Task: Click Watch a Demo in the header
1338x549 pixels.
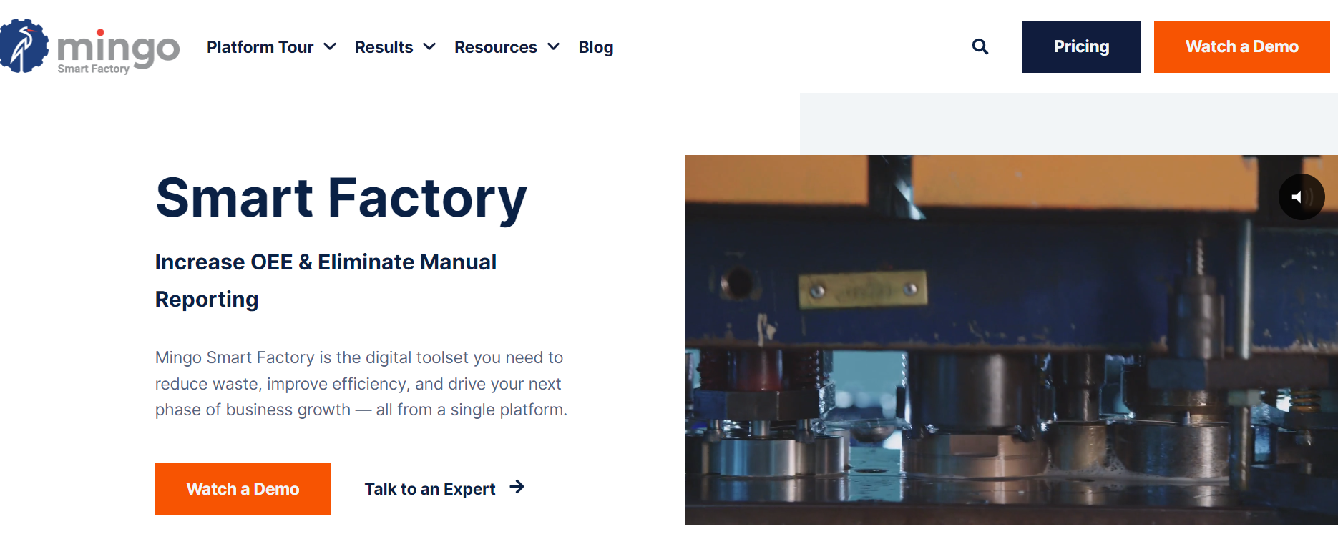Action: (1241, 47)
